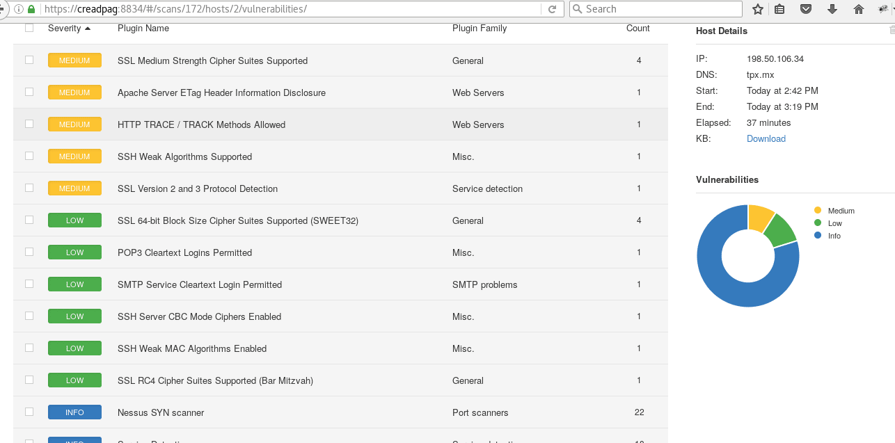The width and height of the screenshot is (895, 443).
Task: Click the green padlock security icon
Action: coord(31,9)
